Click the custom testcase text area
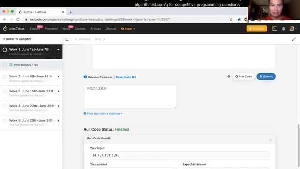 [x=130, y=97]
